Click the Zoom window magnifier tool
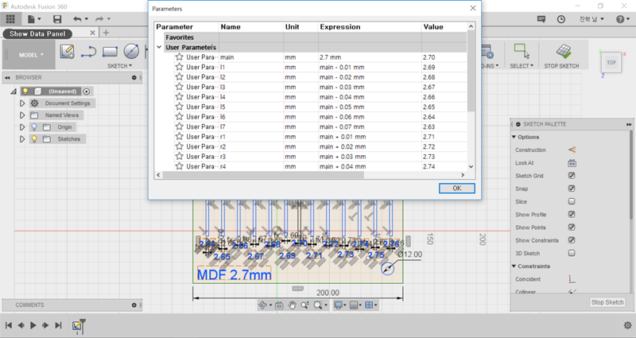This screenshot has width=636, height=338. click(x=318, y=305)
